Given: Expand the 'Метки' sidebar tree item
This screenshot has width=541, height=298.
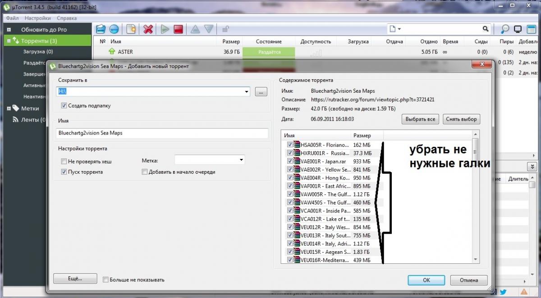Looking at the screenshot, I should coord(9,108).
